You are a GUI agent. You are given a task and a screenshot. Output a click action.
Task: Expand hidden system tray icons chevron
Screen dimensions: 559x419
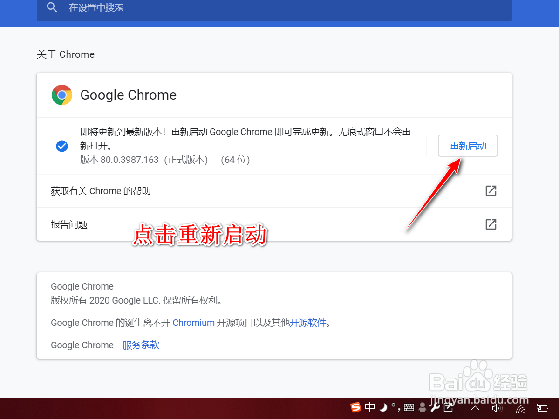(475, 408)
